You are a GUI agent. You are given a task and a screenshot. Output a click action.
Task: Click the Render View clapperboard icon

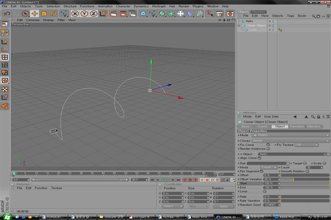coord(114,14)
